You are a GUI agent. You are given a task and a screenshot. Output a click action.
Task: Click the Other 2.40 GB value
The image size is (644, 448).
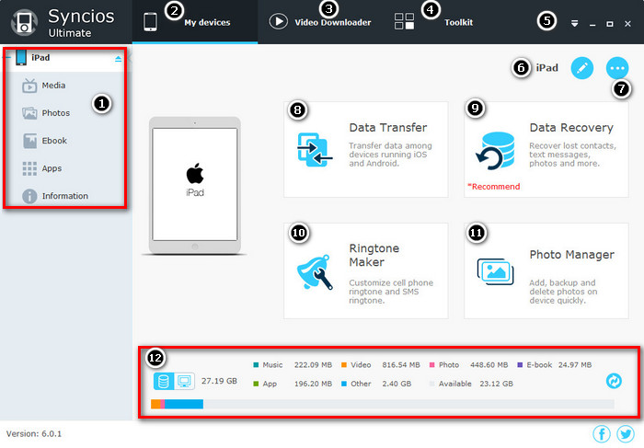pyautogui.click(x=397, y=384)
